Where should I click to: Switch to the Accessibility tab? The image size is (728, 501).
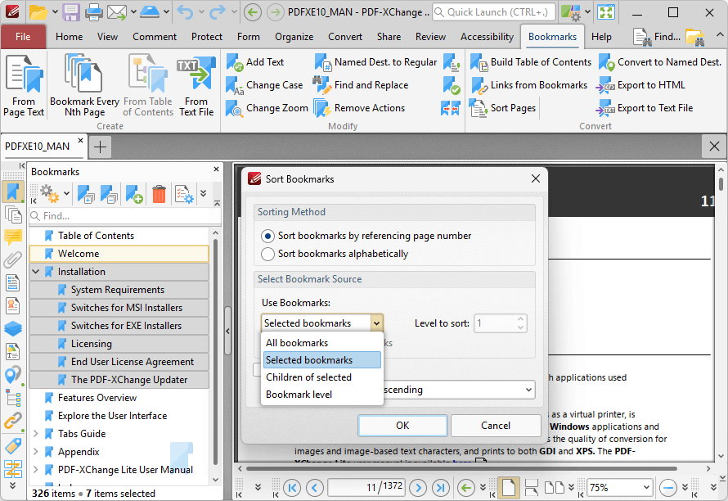click(x=487, y=37)
